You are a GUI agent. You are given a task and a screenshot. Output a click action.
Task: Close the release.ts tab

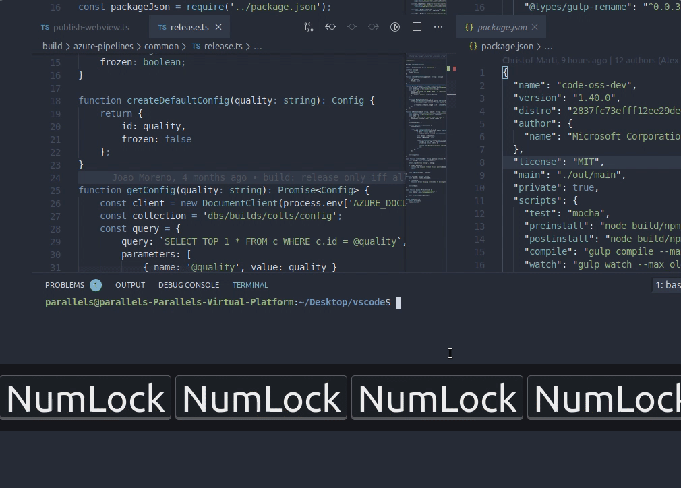tap(218, 27)
